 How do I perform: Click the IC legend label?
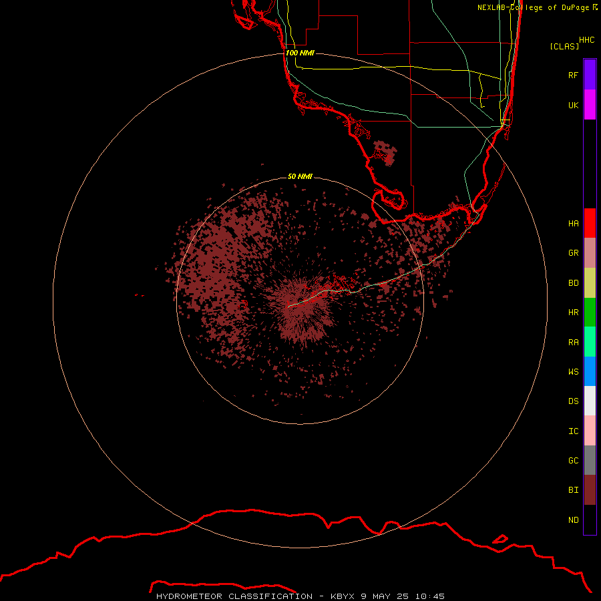[x=574, y=431]
